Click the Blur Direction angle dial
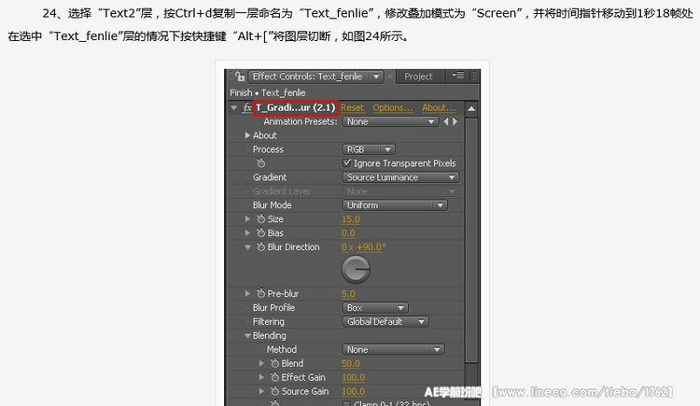 click(356, 270)
